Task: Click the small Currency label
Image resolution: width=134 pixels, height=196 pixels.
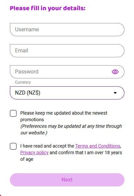Action: click(x=23, y=82)
